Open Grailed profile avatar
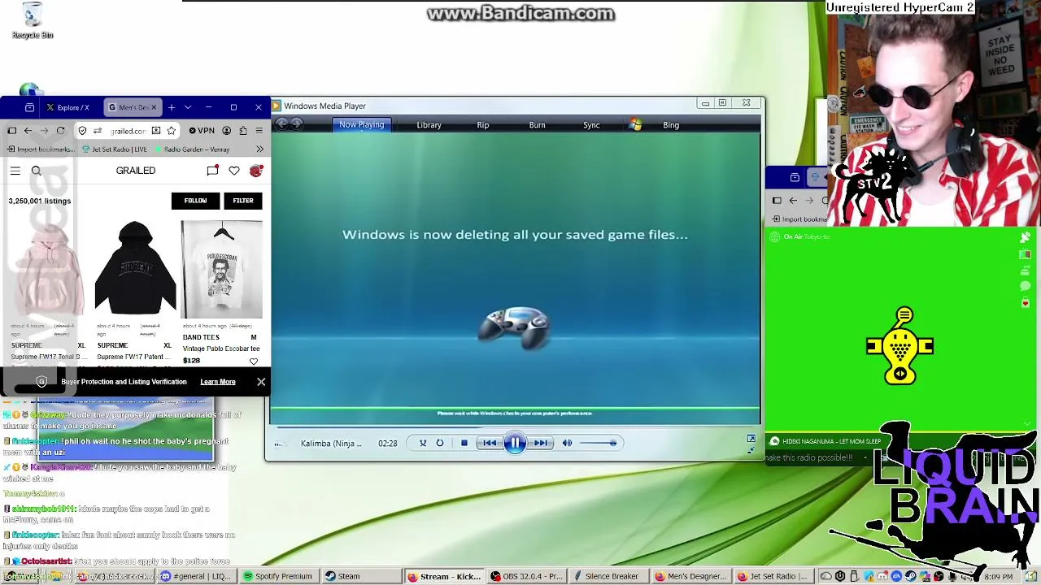Image resolution: width=1041 pixels, height=585 pixels. [x=256, y=171]
